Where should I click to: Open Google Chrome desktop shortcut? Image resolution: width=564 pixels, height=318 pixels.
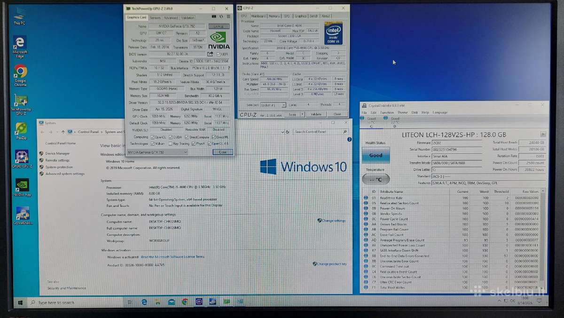20,76
